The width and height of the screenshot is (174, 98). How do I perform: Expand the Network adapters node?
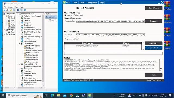[x=20, y=41]
